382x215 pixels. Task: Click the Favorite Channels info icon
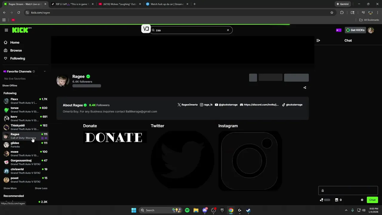pyautogui.click(x=33, y=71)
